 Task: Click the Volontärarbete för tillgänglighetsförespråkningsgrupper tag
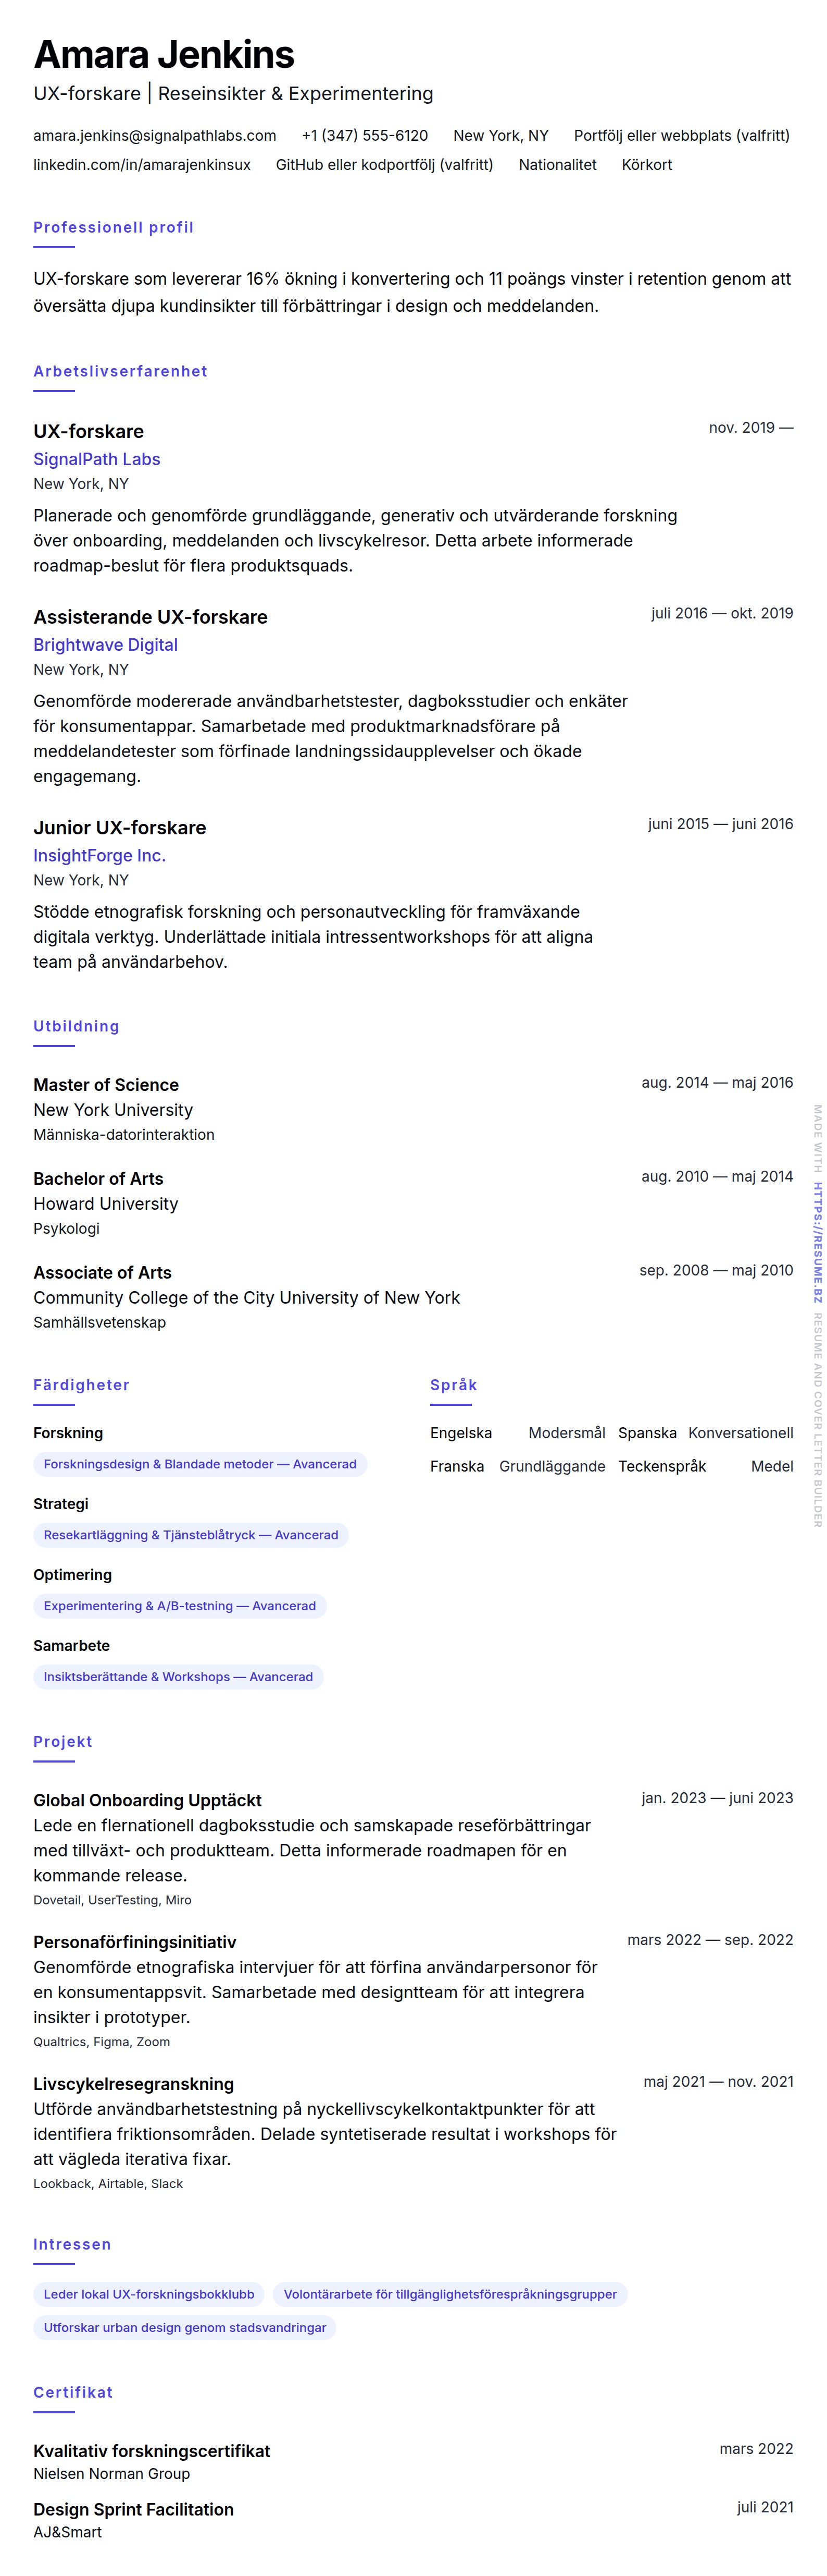[450, 2294]
